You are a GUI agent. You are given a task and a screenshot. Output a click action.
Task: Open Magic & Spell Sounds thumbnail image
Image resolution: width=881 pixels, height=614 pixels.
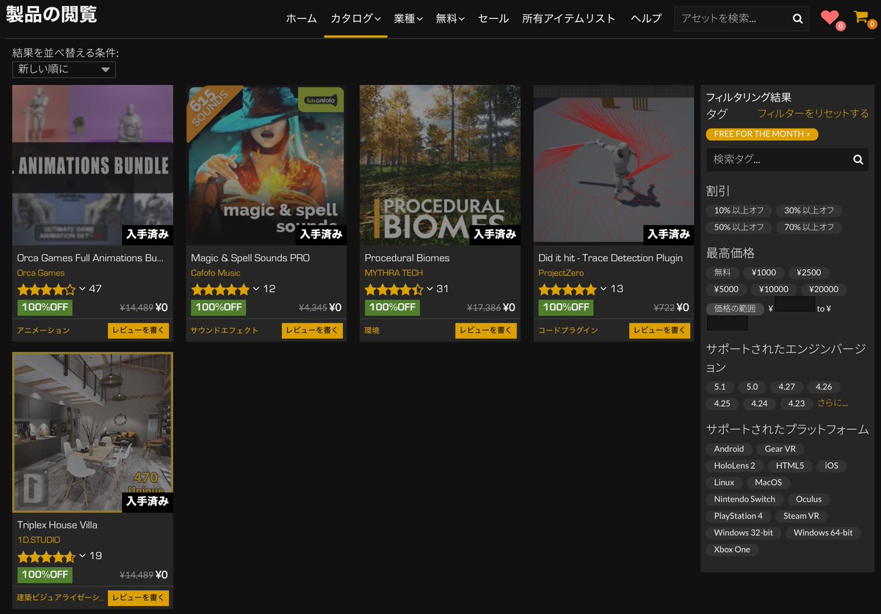tap(266, 165)
